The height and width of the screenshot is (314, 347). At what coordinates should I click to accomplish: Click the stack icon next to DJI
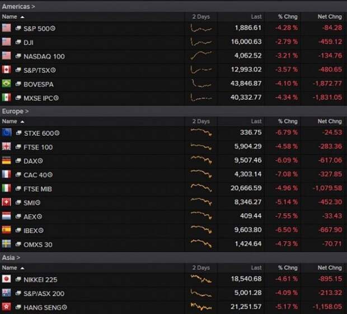pos(18,42)
